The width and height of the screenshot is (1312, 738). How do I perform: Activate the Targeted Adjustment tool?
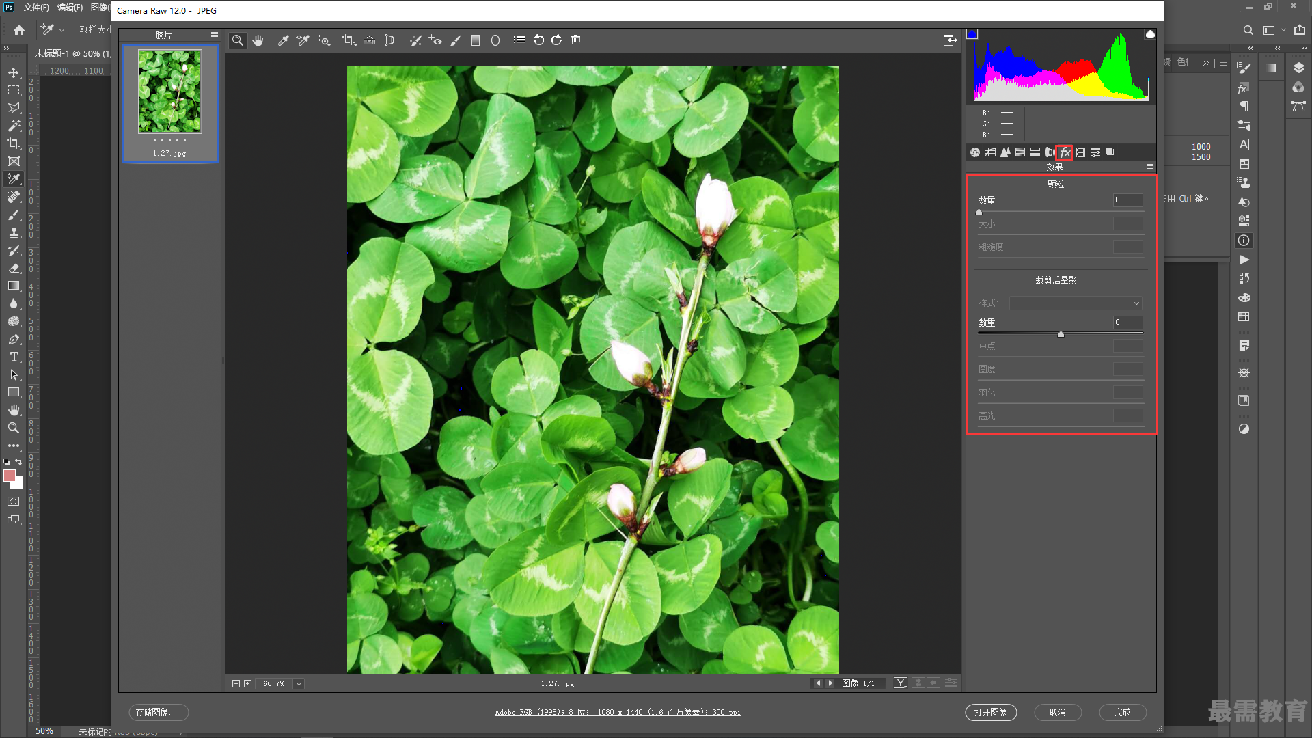(323, 40)
